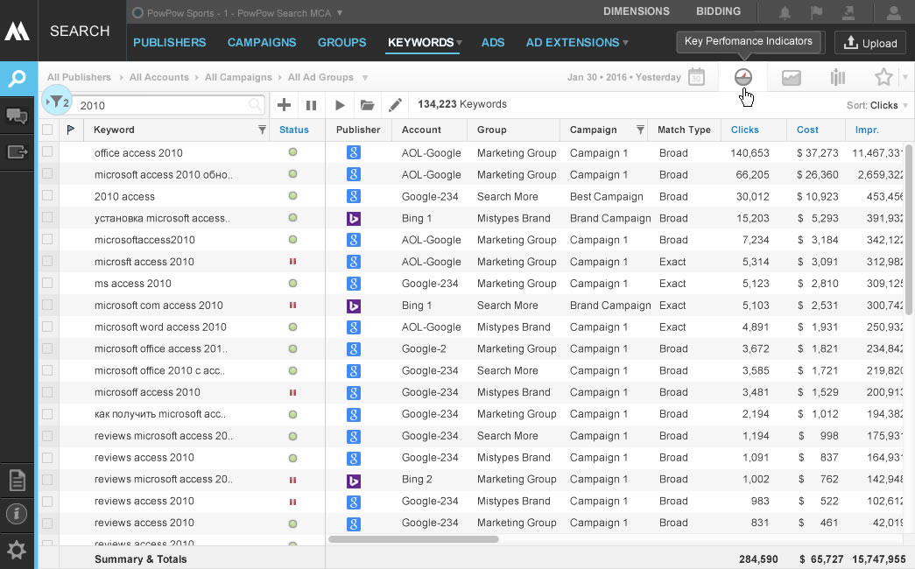Click the pencil edit icon
Viewport: 915px width, 569px height.
(395, 105)
